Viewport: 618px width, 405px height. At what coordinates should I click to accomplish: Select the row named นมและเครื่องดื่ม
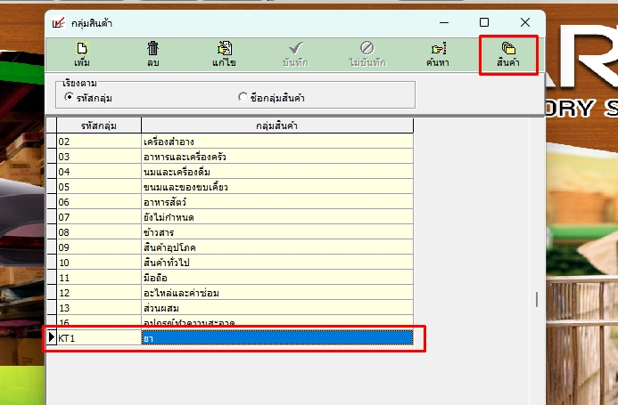[230, 172]
